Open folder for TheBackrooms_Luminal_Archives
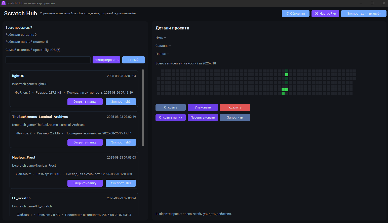 [x=85, y=142]
